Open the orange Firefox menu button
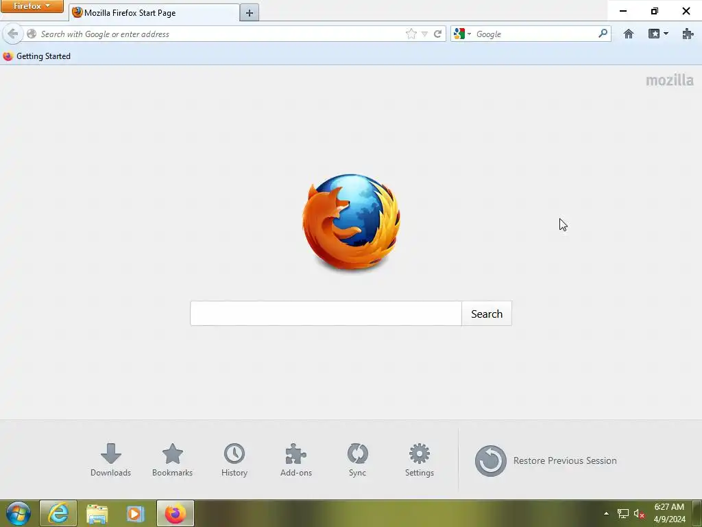The image size is (702, 527). (x=32, y=6)
